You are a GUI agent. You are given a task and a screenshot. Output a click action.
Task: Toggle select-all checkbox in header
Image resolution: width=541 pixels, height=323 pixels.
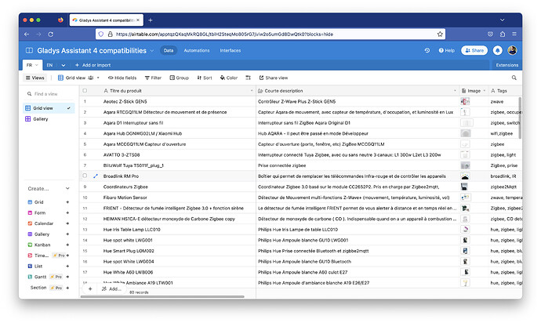(85, 91)
